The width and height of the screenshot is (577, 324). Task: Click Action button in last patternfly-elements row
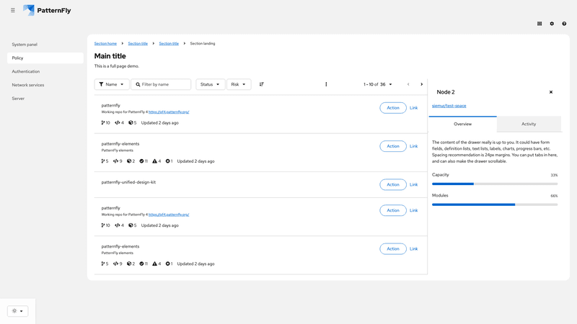click(393, 248)
